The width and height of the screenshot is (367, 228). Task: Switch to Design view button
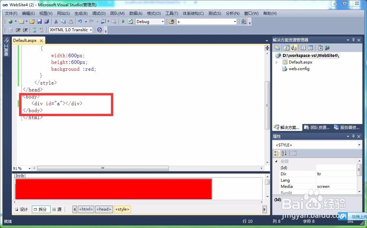point(22,209)
